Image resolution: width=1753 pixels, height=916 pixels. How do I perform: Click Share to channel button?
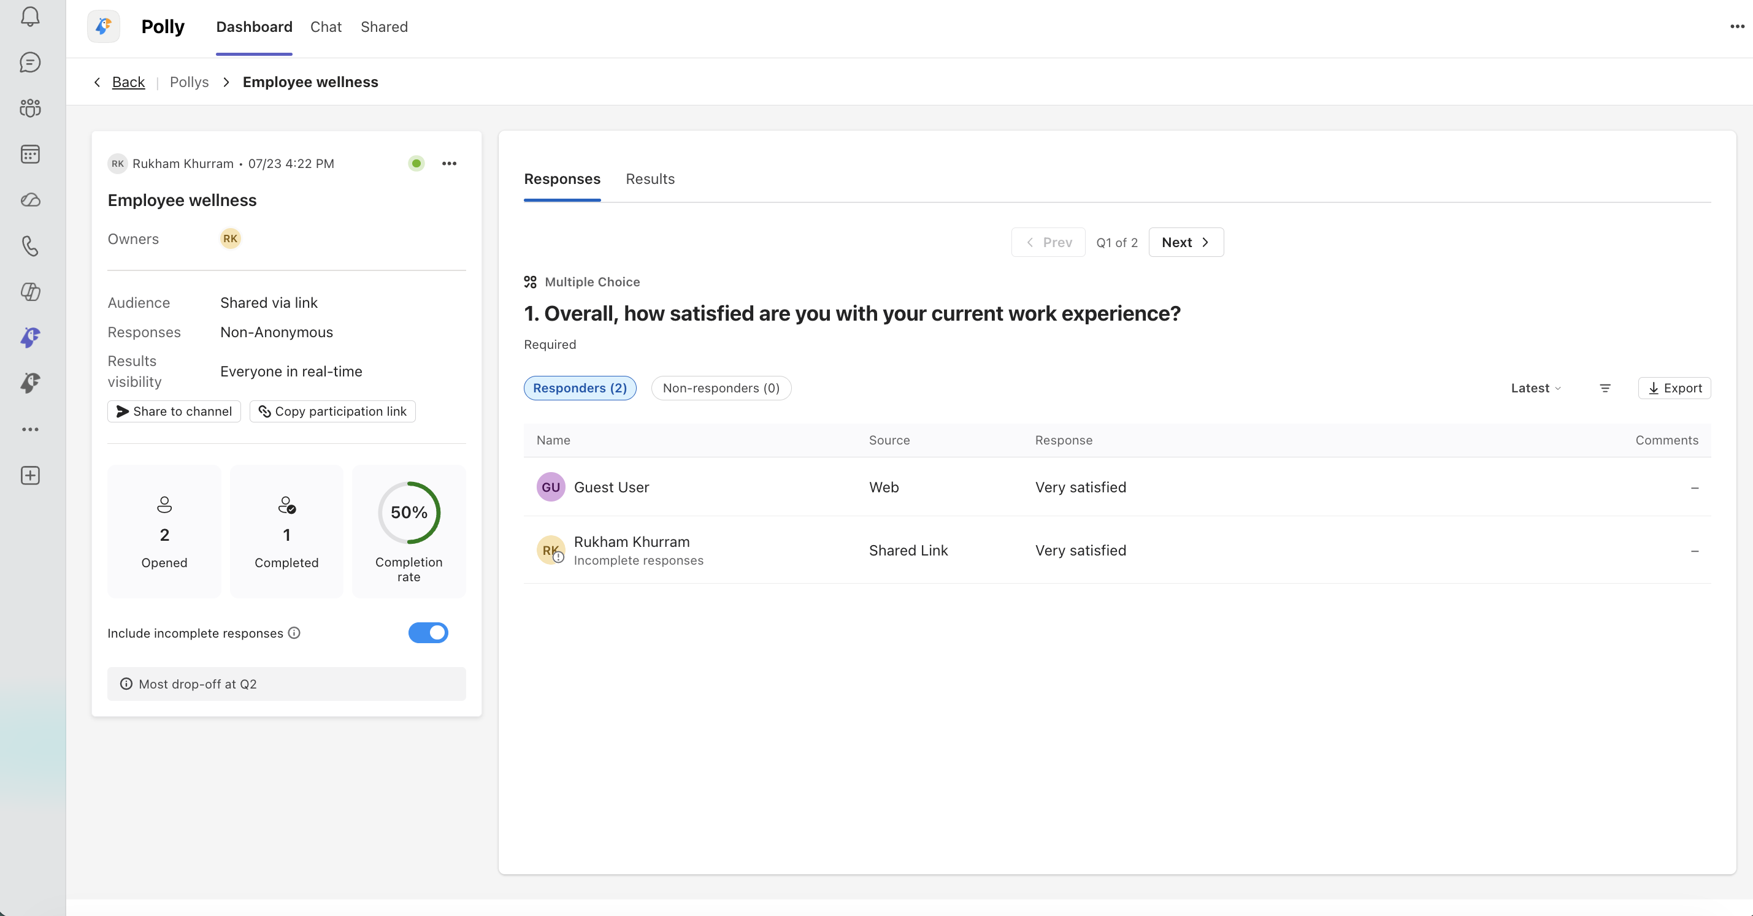tap(174, 411)
